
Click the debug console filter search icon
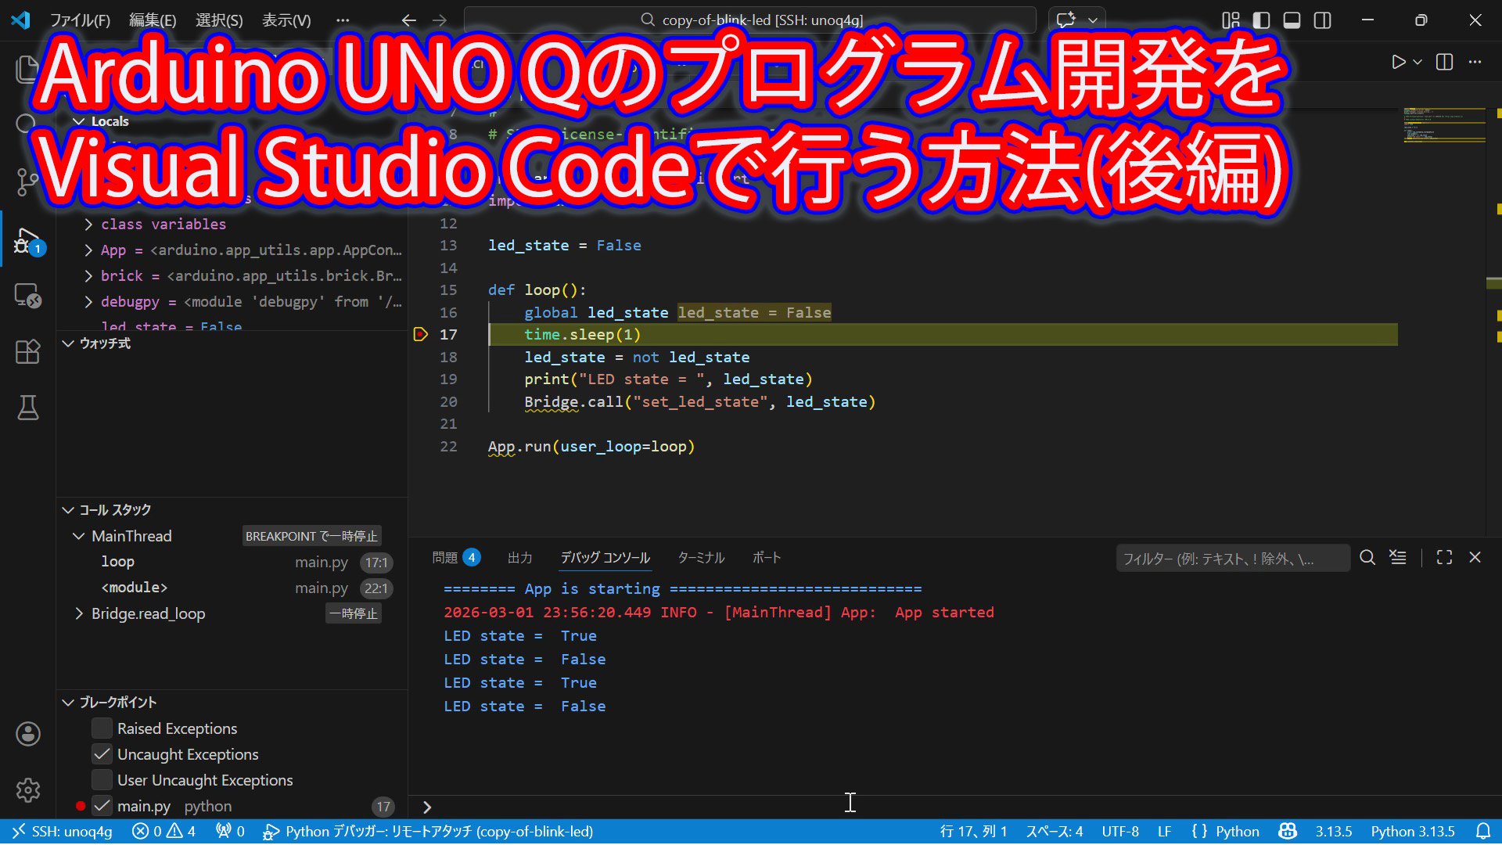pos(1367,557)
